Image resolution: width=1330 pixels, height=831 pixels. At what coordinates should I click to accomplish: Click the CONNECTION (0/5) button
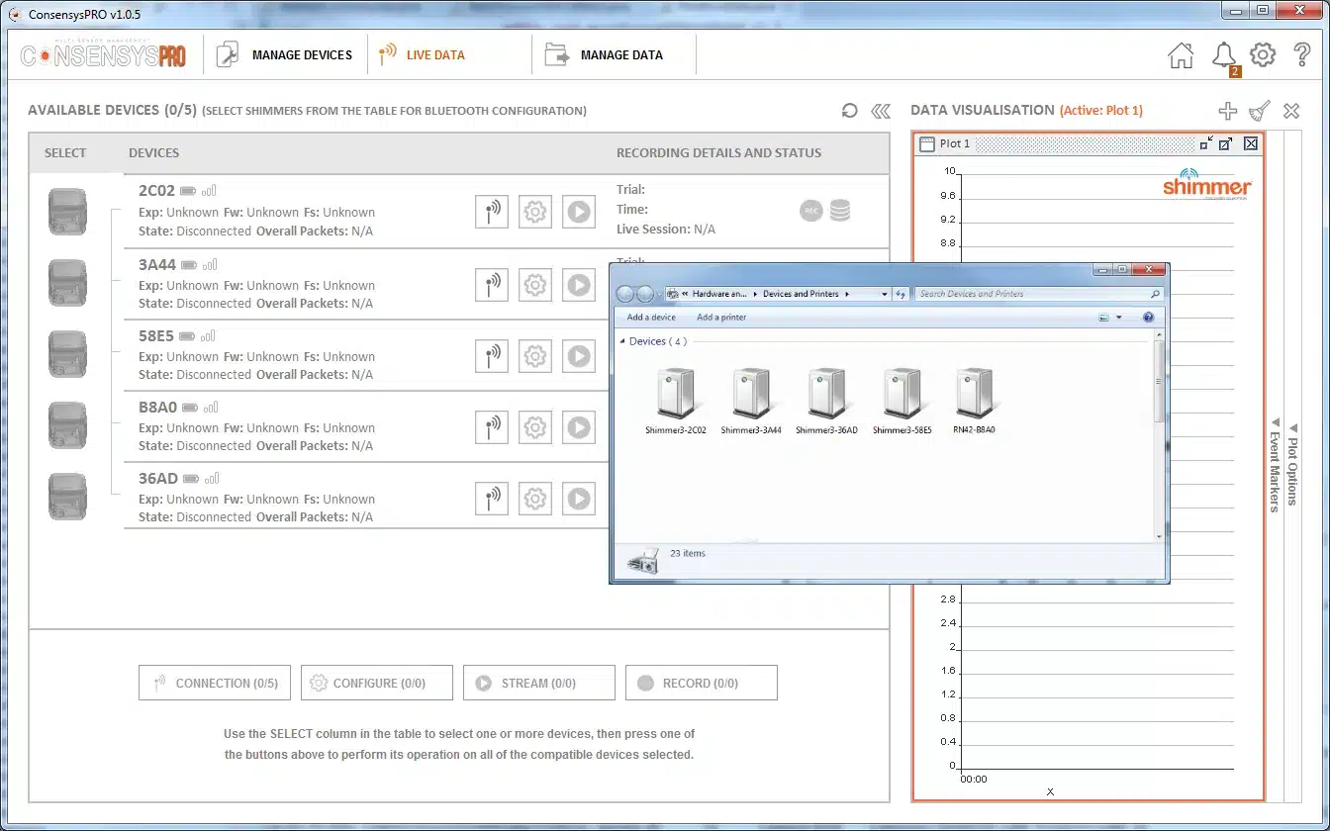(215, 683)
